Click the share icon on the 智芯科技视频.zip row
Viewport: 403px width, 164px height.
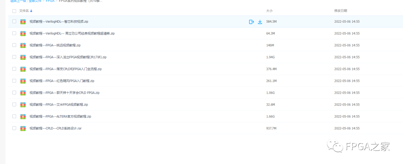click(252, 22)
